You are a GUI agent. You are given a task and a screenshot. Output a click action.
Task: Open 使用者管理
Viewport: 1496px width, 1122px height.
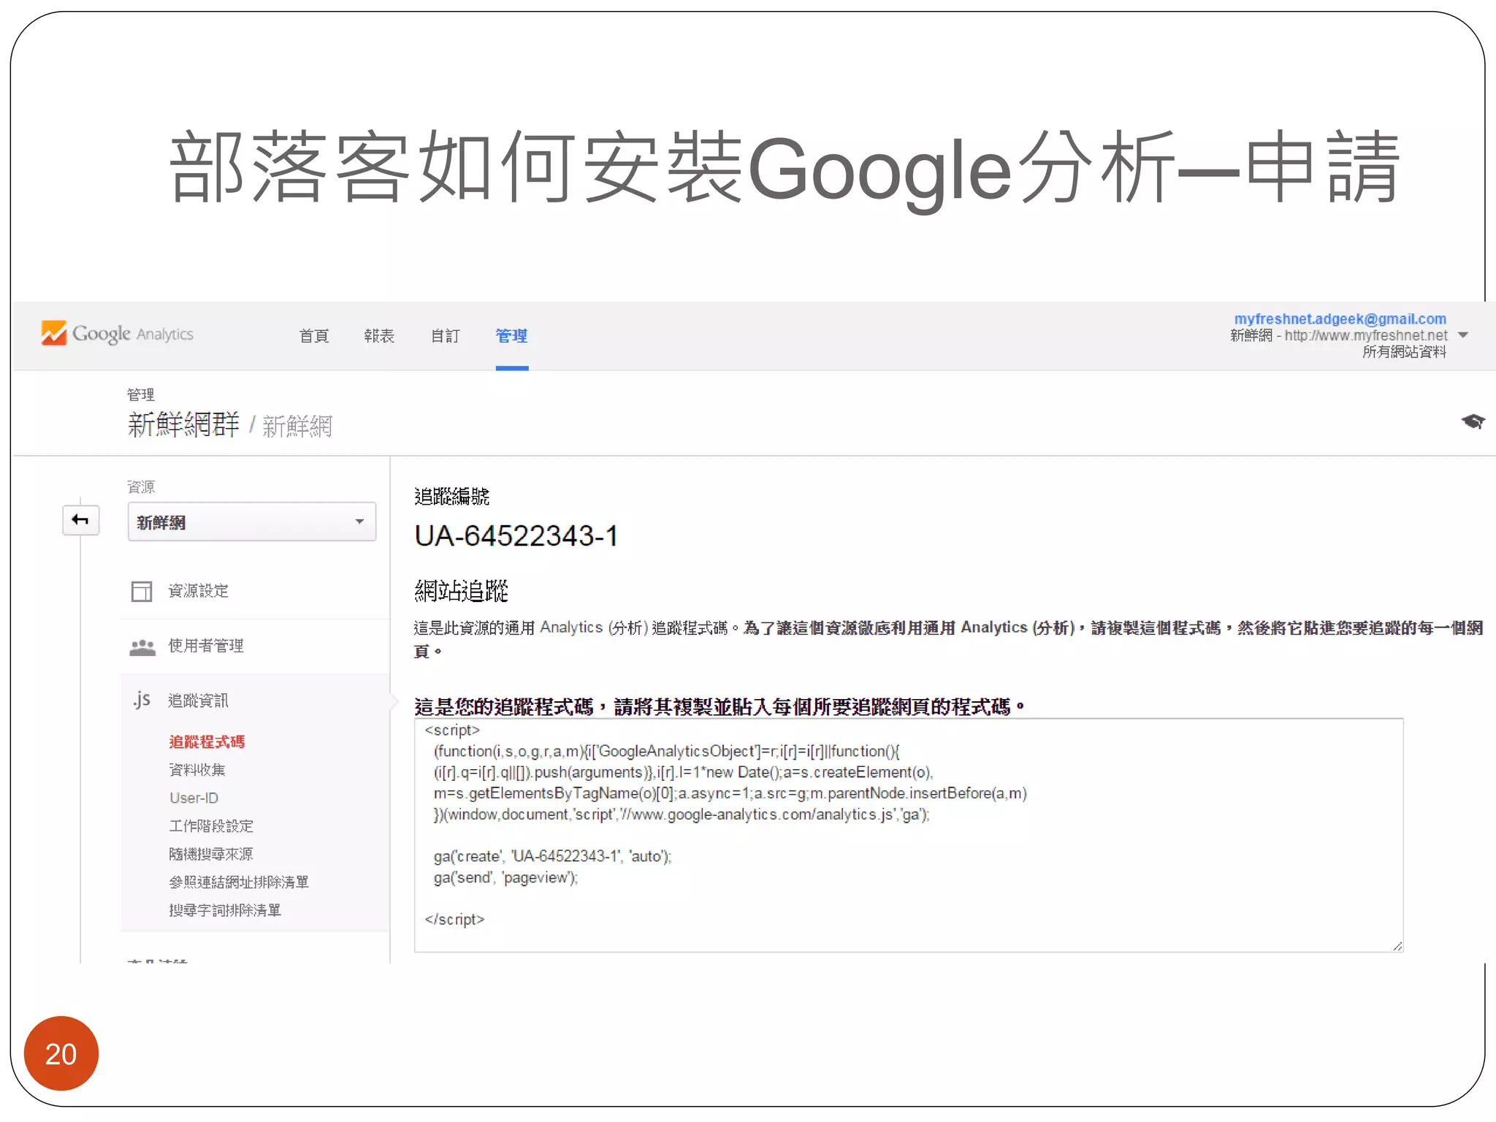click(x=206, y=646)
